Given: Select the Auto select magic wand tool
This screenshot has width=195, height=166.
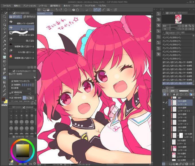Looking at the screenshot, I should [5, 33].
